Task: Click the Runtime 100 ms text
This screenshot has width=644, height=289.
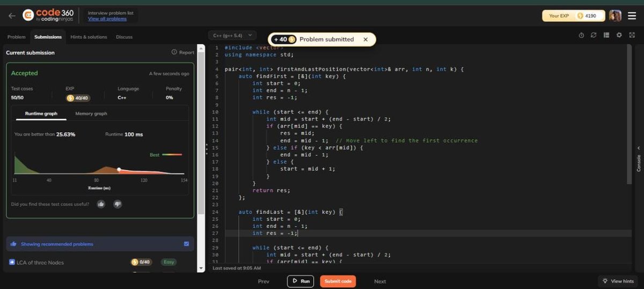Action: 124,134
